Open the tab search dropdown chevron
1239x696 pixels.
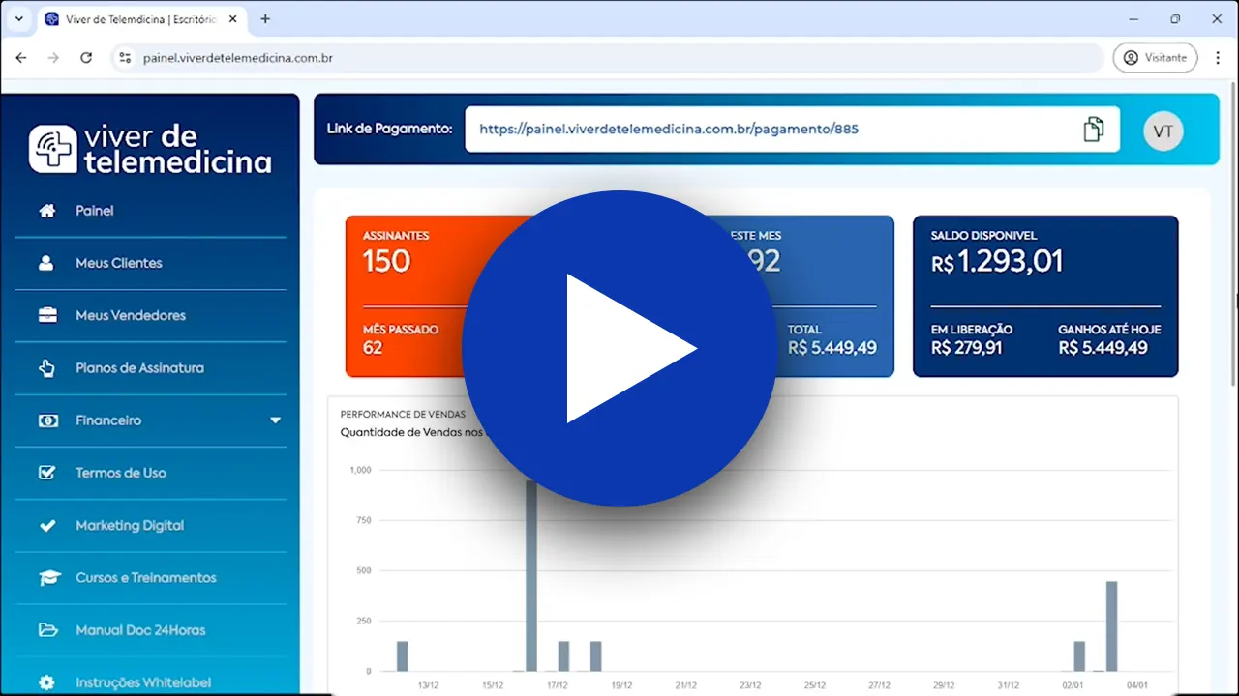[x=18, y=18]
